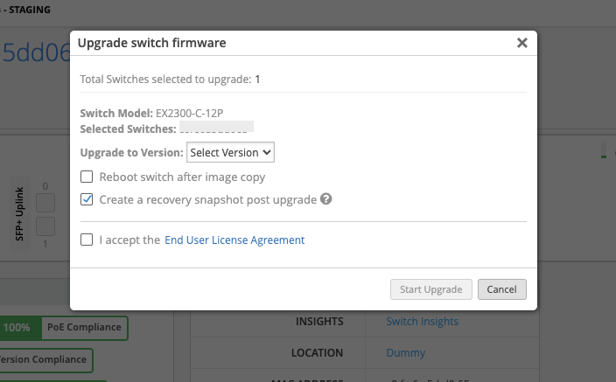
Task: Enable Reboot switch after image copy
Action: pyautogui.click(x=87, y=177)
